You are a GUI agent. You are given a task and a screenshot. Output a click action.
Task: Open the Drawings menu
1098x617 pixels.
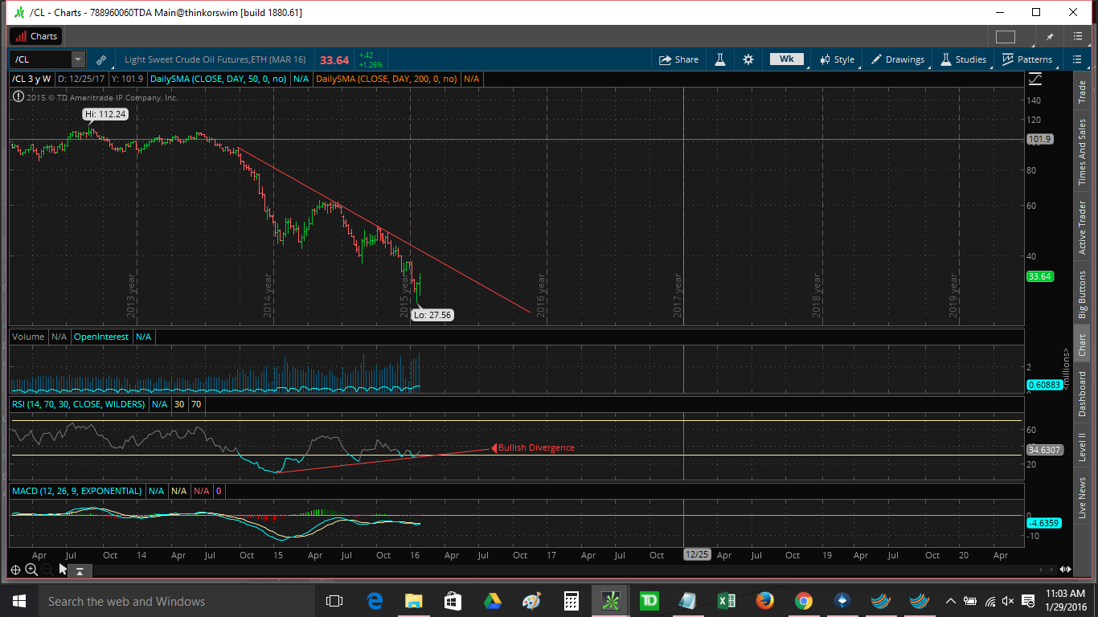897,59
